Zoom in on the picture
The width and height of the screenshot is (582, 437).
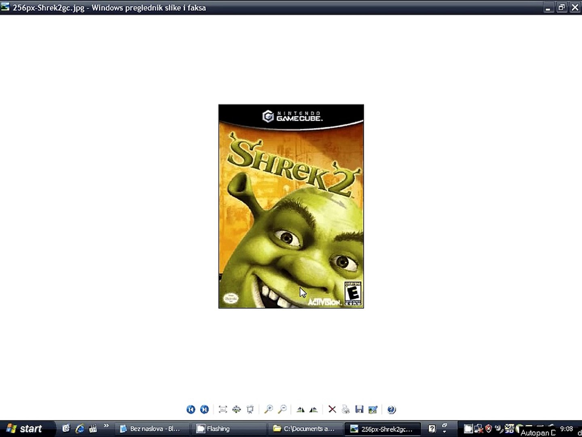[268, 409]
